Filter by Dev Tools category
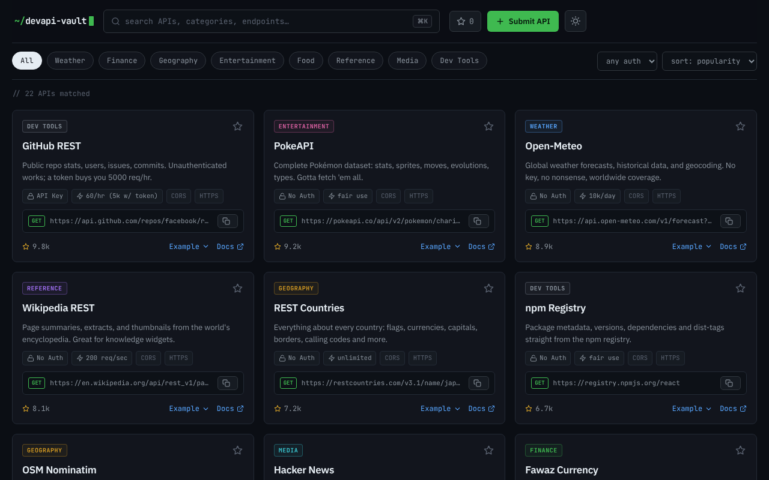The height and width of the screenshot is (480, 769). click(460, 61)
